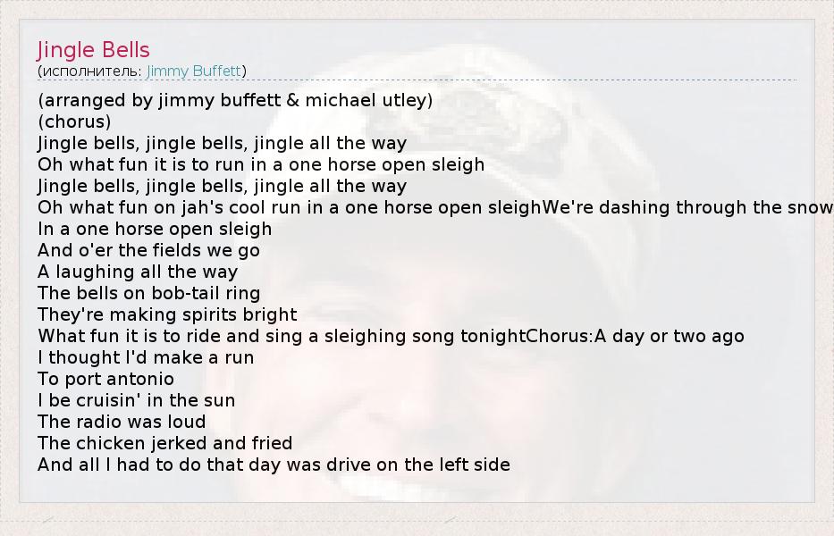Click "They're making spirits bright" lyric
Viewport: 834px width, 536px height.
167,314
